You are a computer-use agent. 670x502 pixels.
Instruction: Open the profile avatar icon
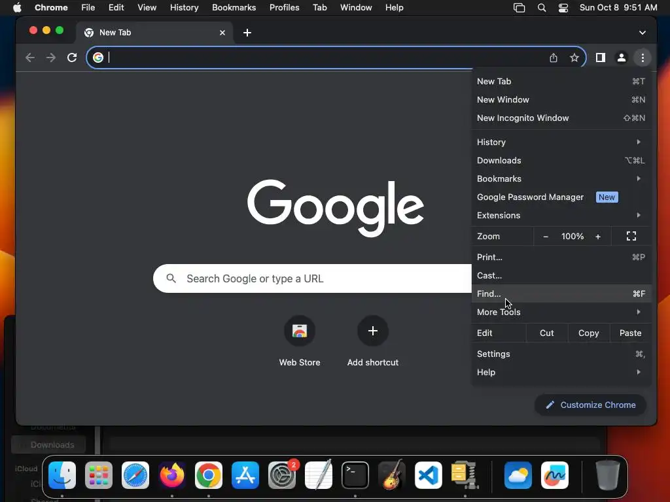622,58
